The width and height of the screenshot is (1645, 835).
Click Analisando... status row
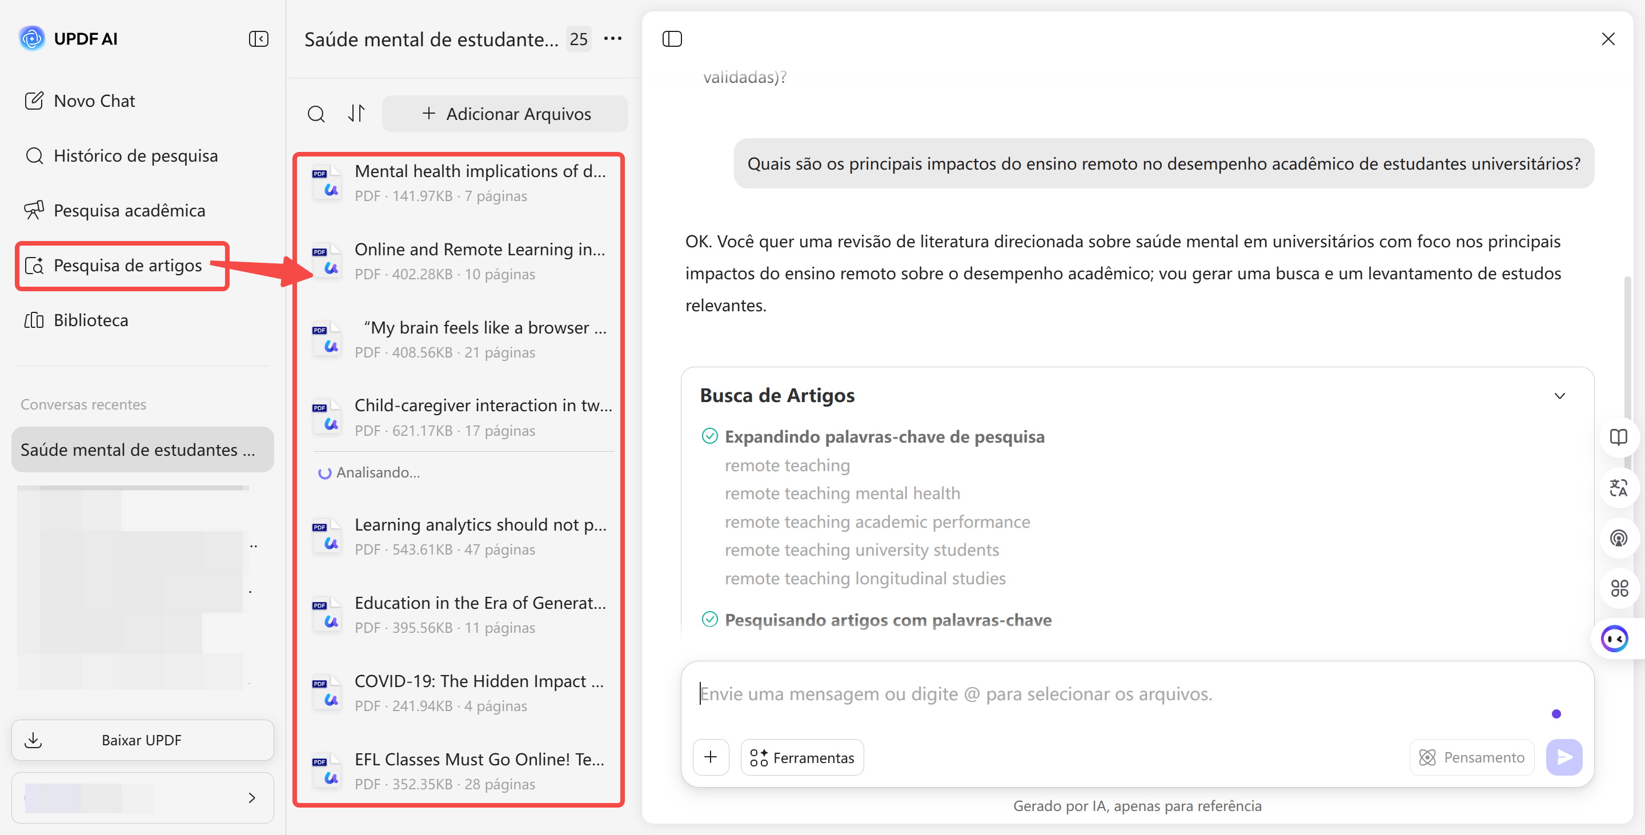tap(370, 472)
